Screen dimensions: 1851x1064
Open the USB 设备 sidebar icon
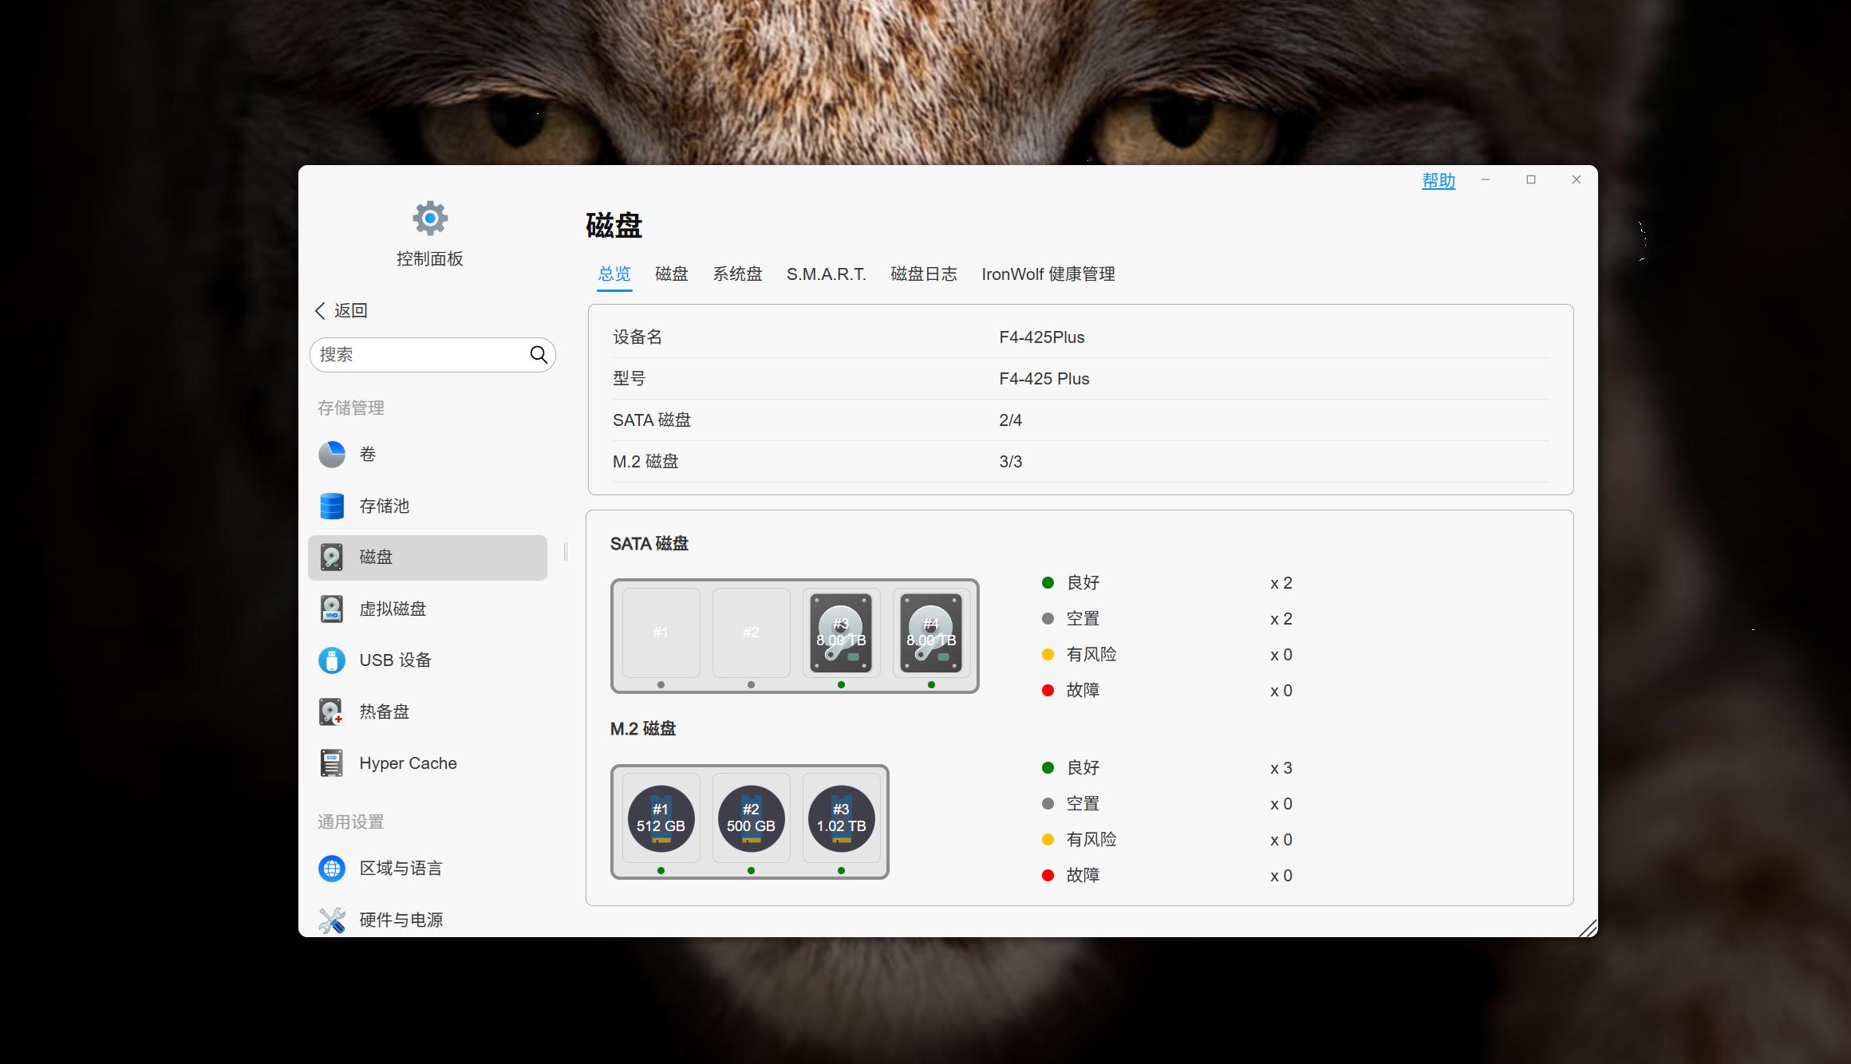click(332, 660)
